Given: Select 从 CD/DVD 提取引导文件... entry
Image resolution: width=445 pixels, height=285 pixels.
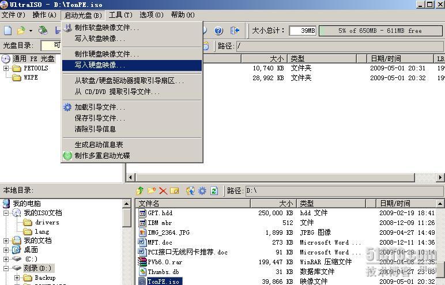Looking at the screenshot, I should (132, 92).
